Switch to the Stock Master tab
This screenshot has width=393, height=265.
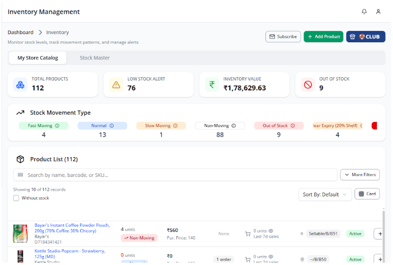click(94, 58)
